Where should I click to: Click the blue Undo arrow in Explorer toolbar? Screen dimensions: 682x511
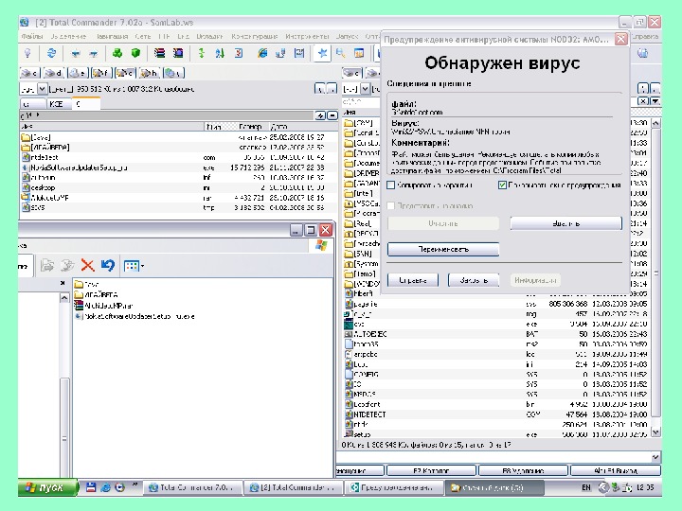pyautogui.click(x=107, y=267)
